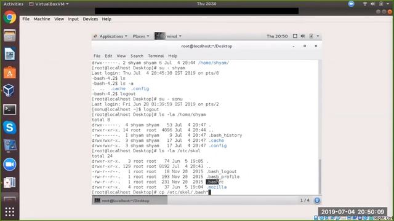
Task: Open VirtualBox File menu
Action: pos(26,19)
